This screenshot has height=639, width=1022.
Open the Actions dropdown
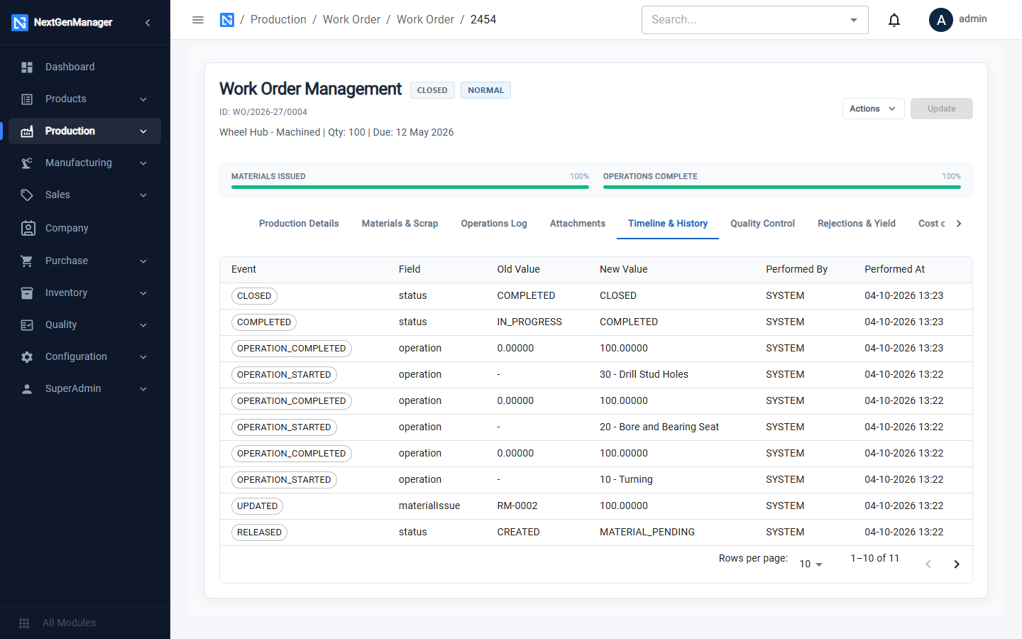point(873,109)
